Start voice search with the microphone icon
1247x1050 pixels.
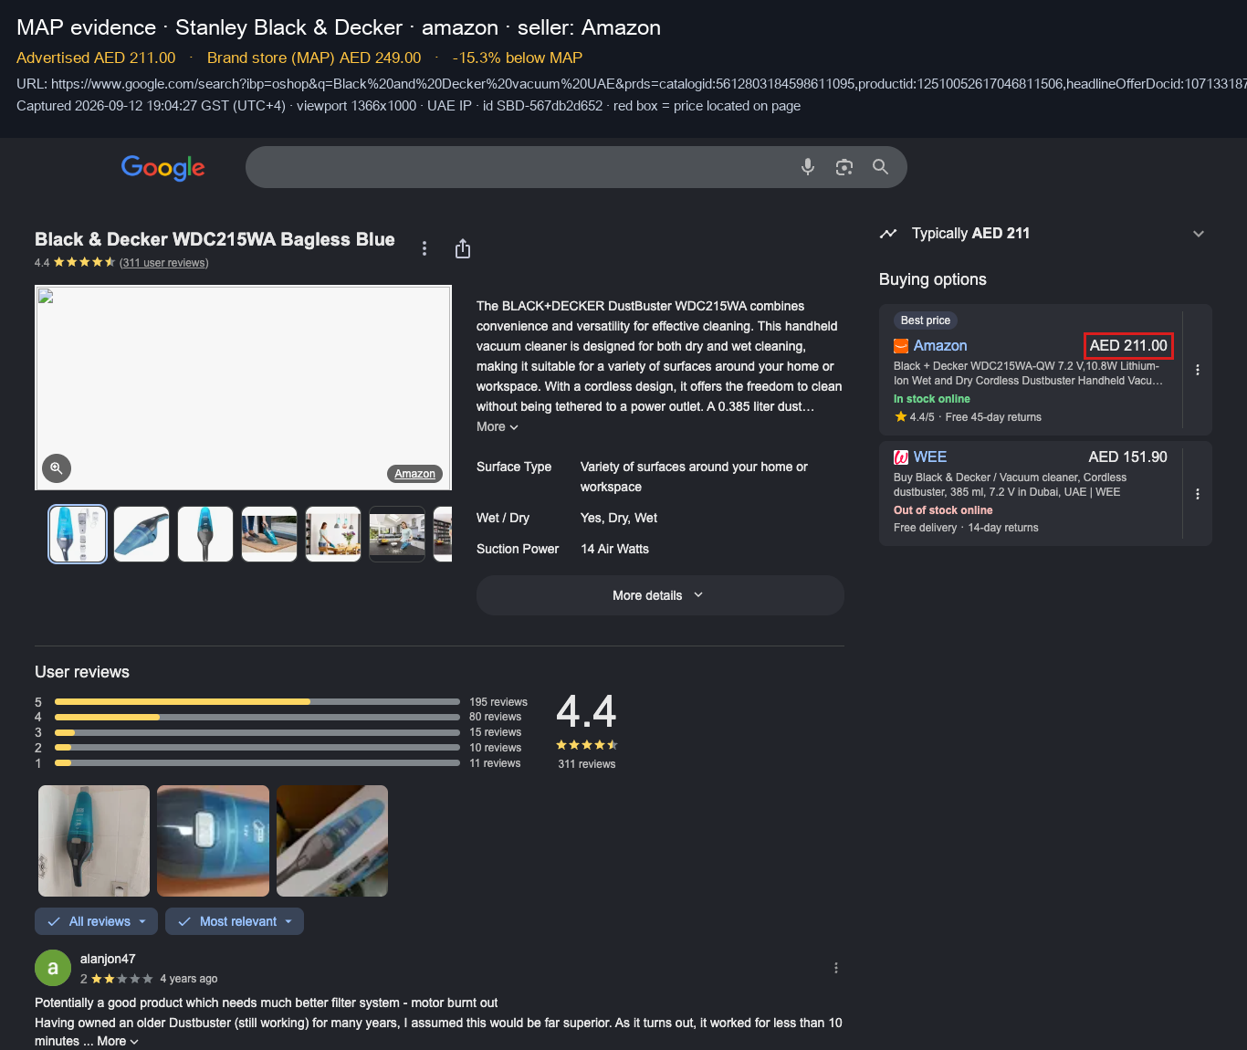[808, 167]
